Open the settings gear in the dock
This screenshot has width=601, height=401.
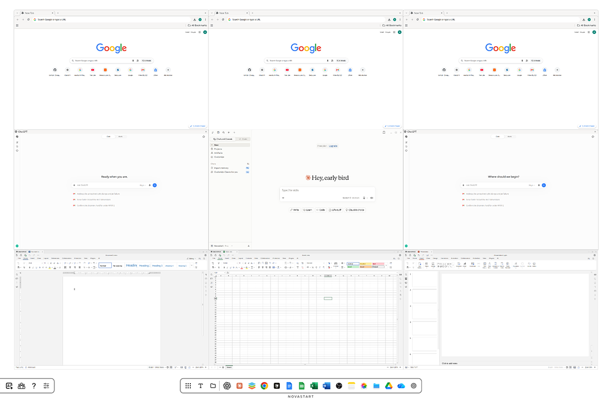(x=413, y=385)
